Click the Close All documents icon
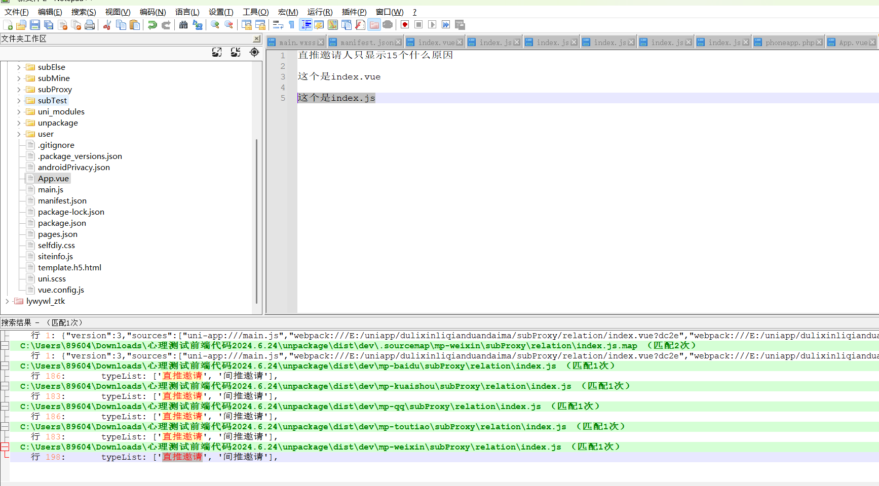The height and width of the screenshot is (486, 879). pos(77,25)
